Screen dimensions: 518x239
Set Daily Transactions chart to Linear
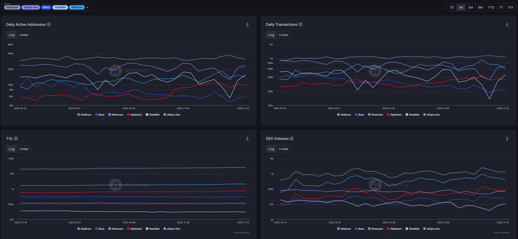point(284,35)
